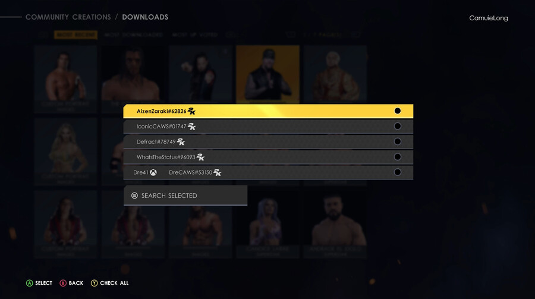Click the yellow Y Check All icon
535x299 pixels.
pyautogui.click(x=94, y=283)
